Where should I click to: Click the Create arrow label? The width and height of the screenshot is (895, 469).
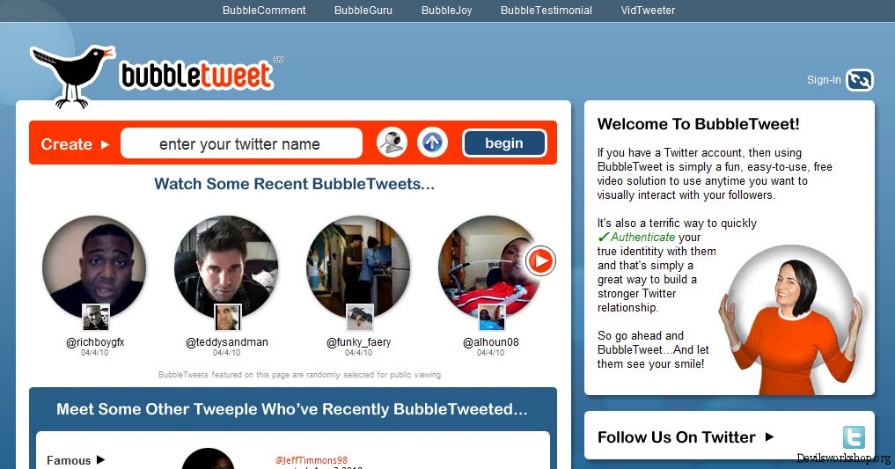(75, 143)
